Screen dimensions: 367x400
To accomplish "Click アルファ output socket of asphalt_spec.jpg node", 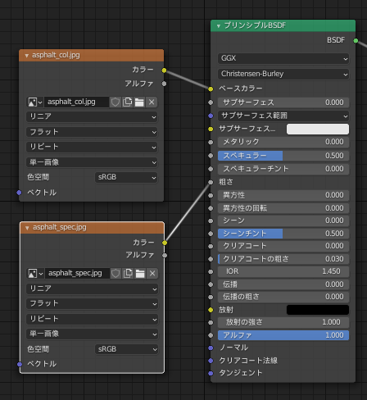I will 165,256.
